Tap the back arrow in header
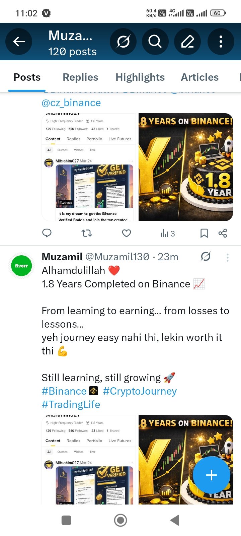 19,42
